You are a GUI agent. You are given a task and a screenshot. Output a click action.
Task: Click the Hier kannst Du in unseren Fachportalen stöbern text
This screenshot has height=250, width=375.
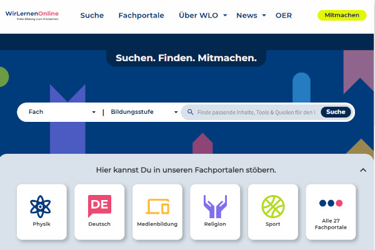tap(186, 170)
